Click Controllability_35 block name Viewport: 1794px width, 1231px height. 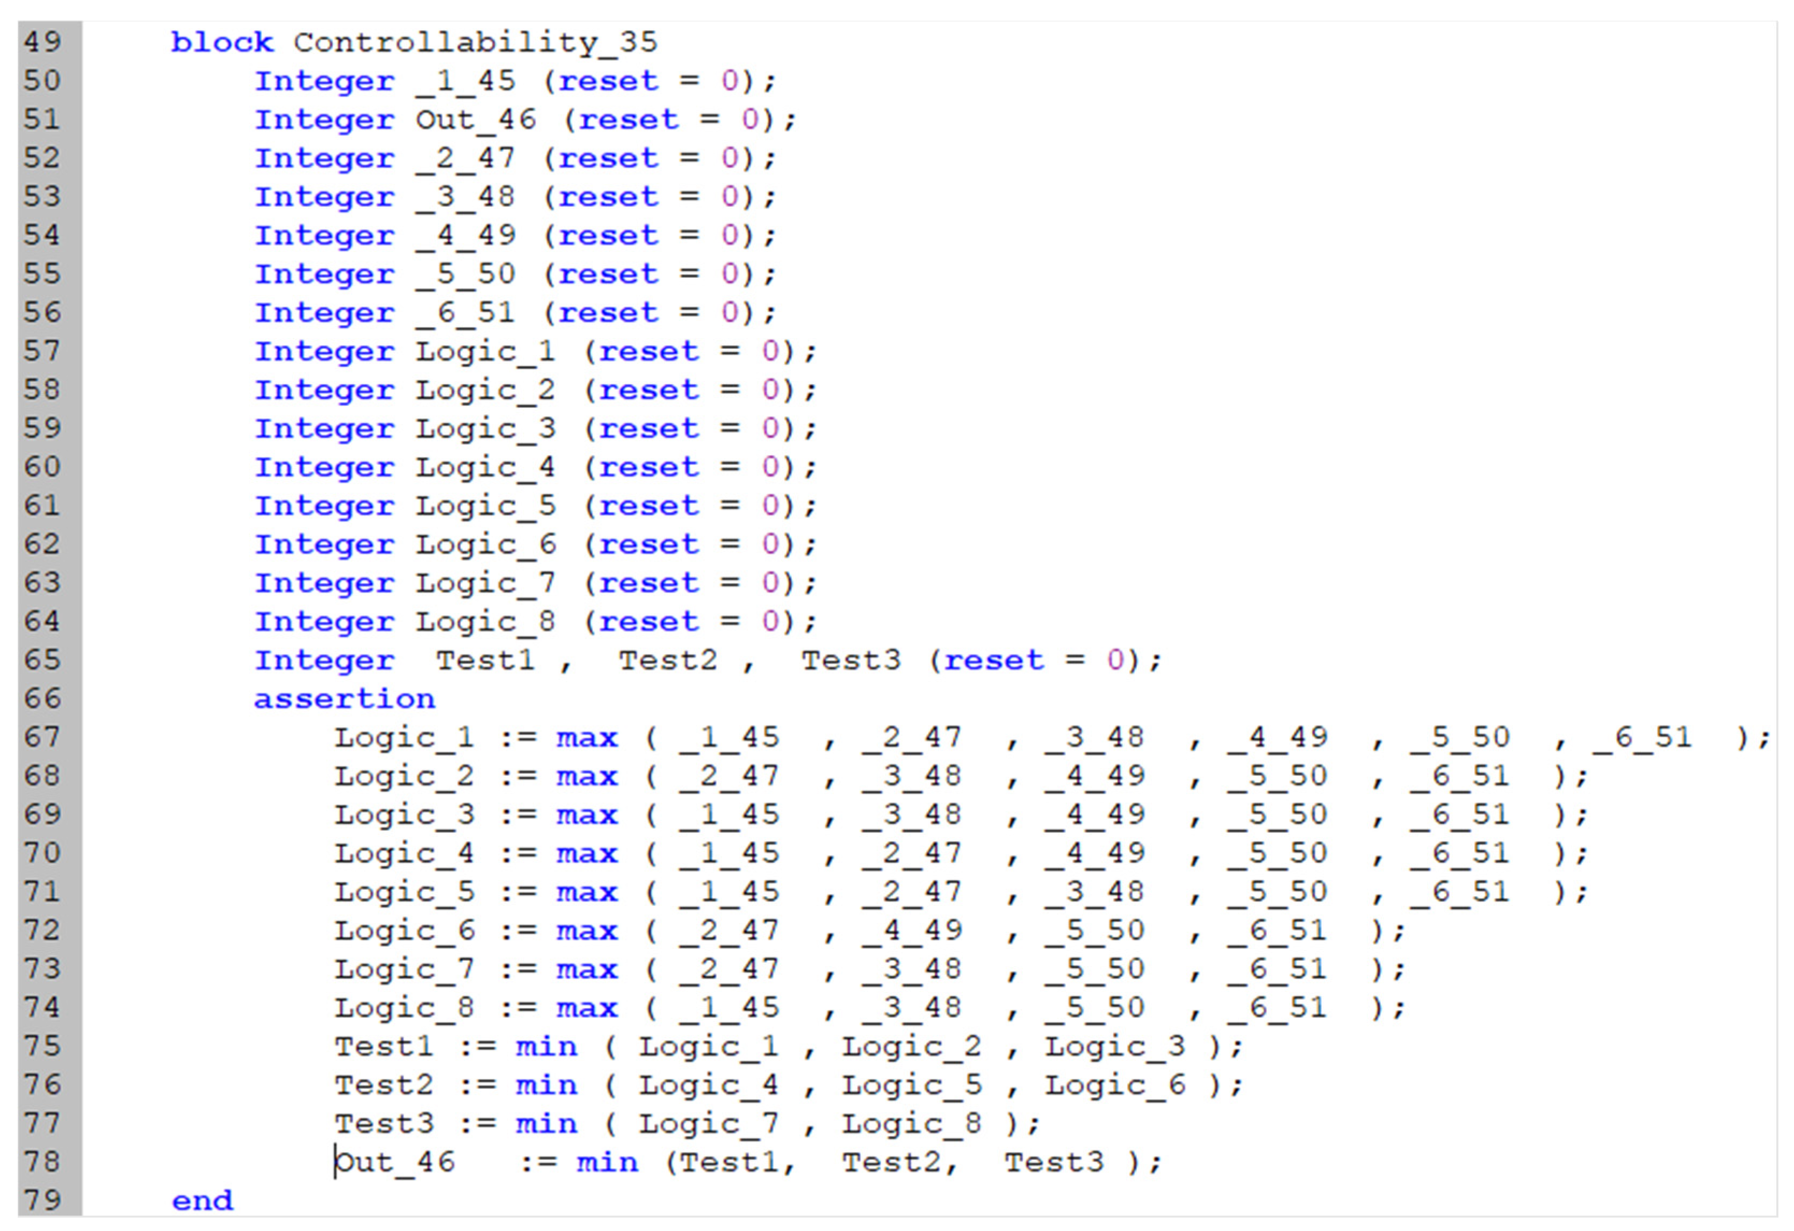coord(475,42)
